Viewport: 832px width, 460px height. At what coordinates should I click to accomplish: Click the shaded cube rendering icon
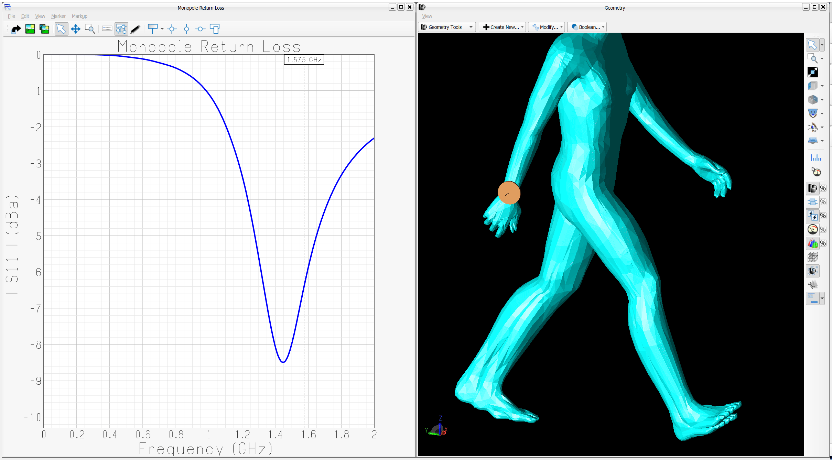click(x=812, y=100)
